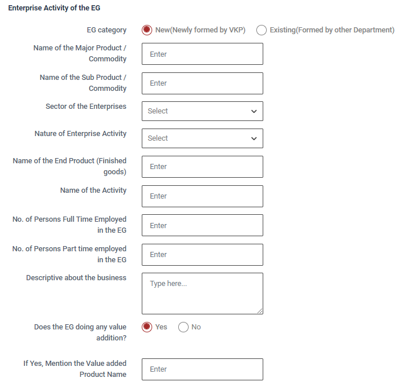Focus the Major Product / Commodity field

[202, 54]
